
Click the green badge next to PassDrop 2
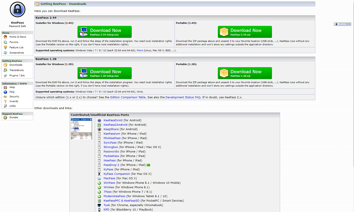click(148, 165)
